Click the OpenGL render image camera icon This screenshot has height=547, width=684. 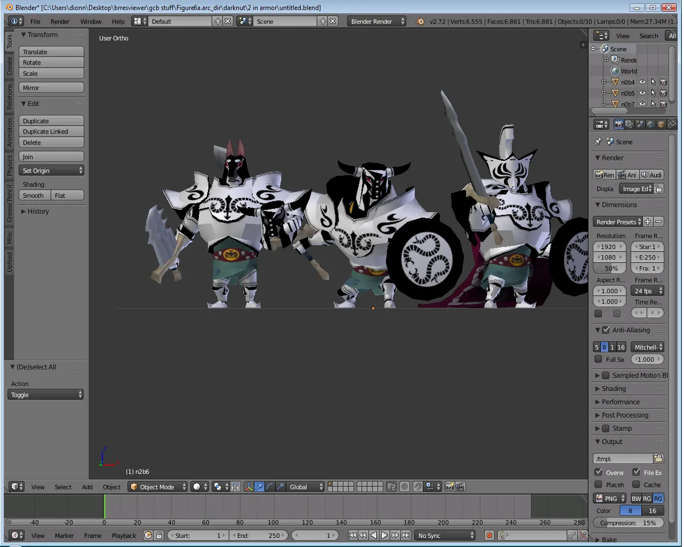(x=449, y=487)
